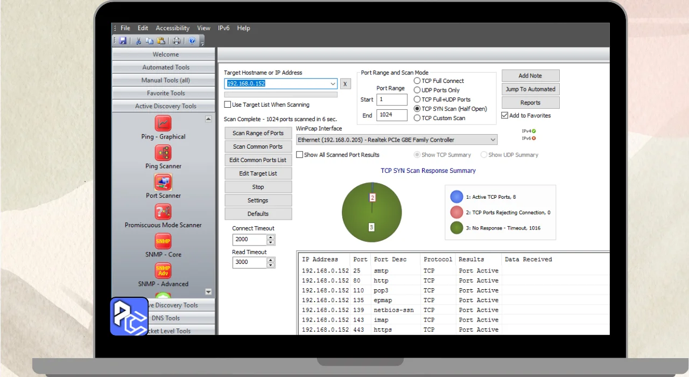Expand the Target Hostname dropdown list
The image size is (689, 377).
click(x=333, y=84)
